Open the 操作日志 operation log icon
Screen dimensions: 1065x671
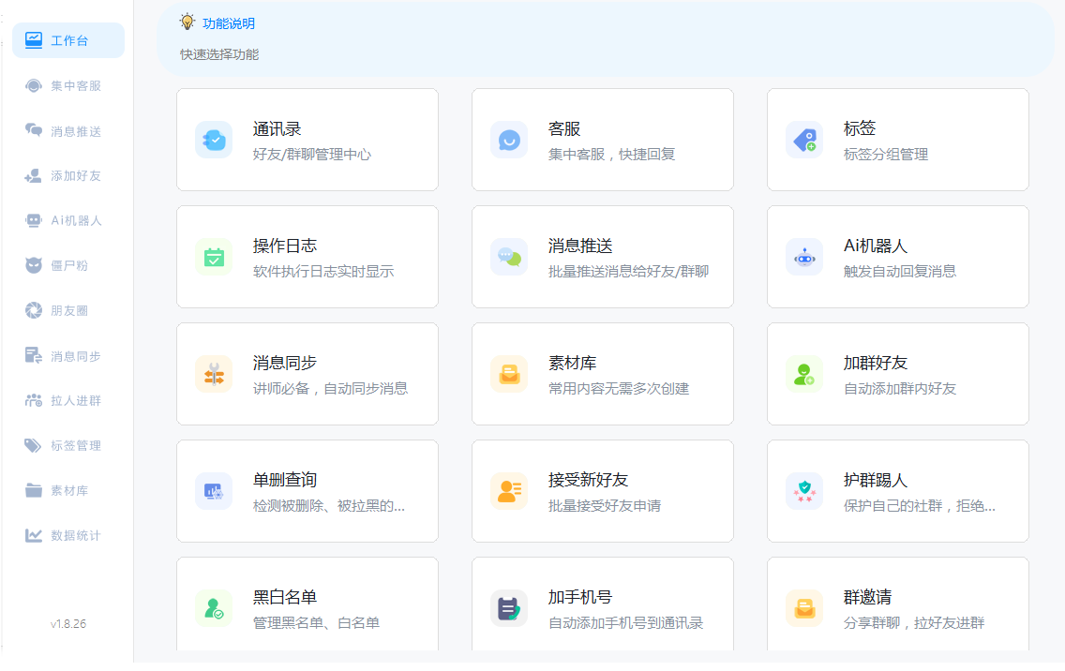click(x=214, y=256)
